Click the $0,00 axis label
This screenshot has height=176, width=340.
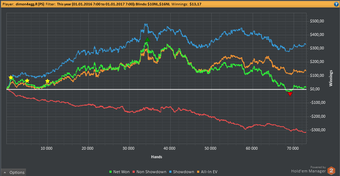coord(315,89)
